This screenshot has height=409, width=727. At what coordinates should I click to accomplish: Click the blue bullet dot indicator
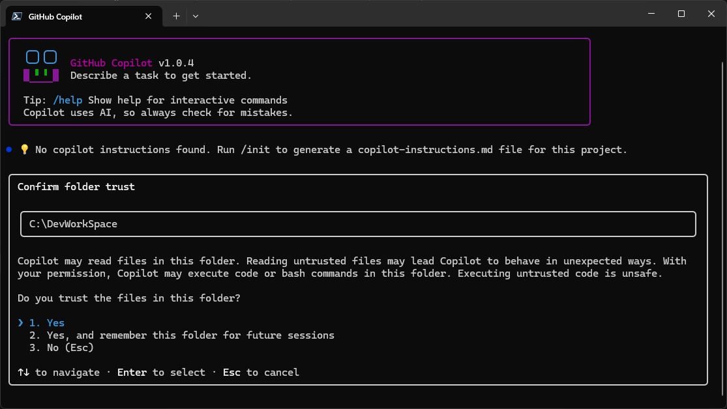click(x=9, y=150)
